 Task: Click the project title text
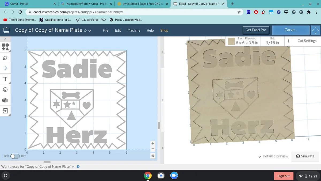(x=48, y=30)
